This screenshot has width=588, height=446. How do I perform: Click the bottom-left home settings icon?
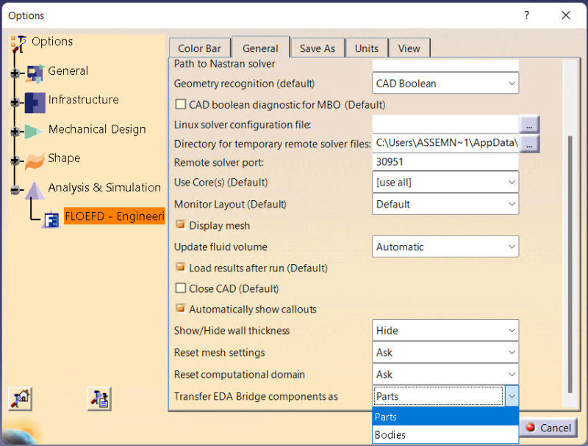coord(19,398)
